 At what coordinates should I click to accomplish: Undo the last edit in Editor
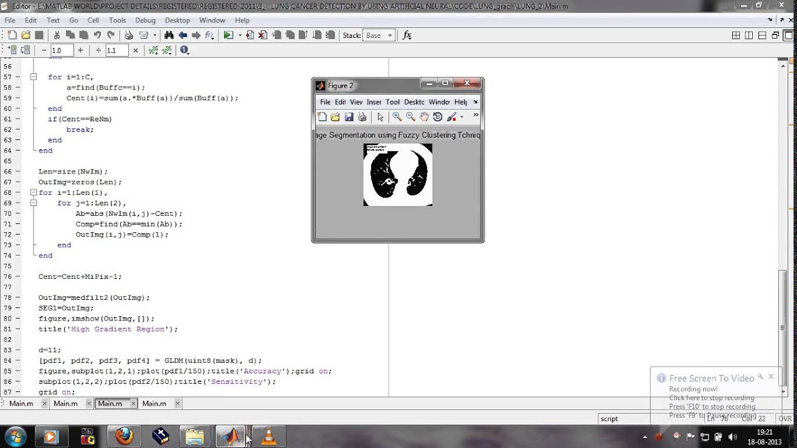tap(97, 35)
